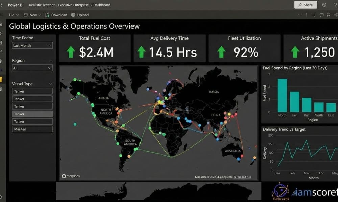Click the refresh icon near the top right
Viewport: 338px width, 202px height.
pyautogui.click(x=328, y=15)
